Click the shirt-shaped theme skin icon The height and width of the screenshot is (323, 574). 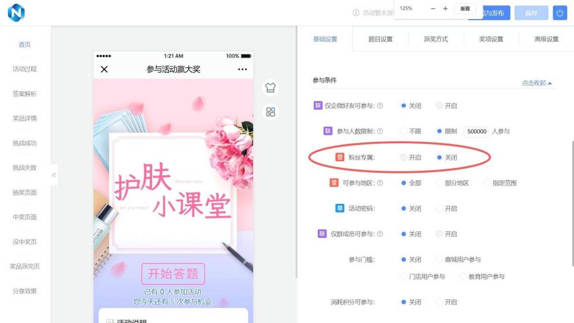point(271,88)
